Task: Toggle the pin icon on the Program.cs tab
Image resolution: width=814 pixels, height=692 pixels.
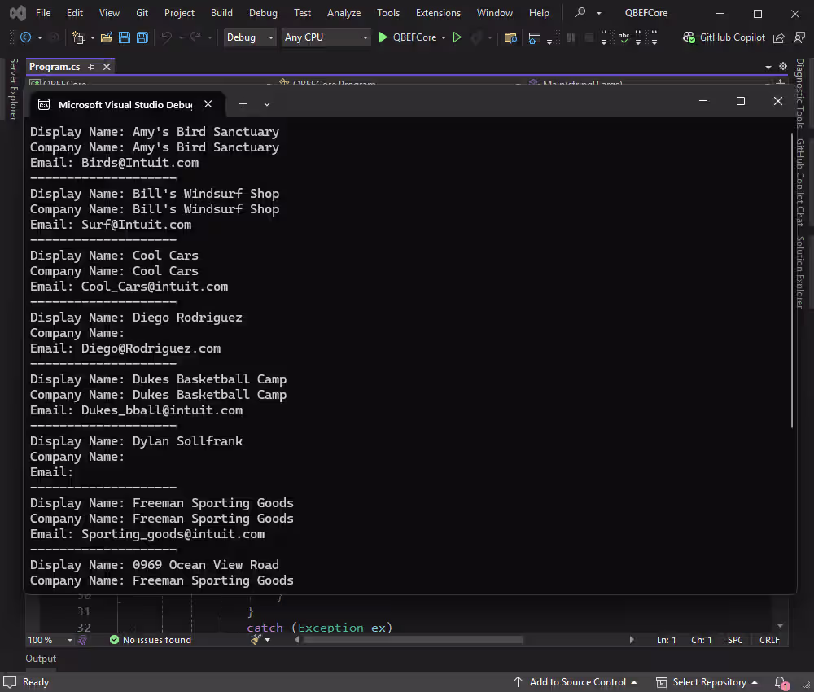Action: pos(91,67)
